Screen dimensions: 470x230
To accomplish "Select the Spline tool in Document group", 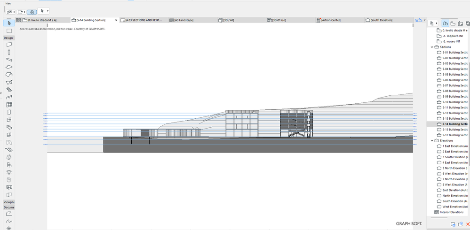I will (x=9, y=222).
